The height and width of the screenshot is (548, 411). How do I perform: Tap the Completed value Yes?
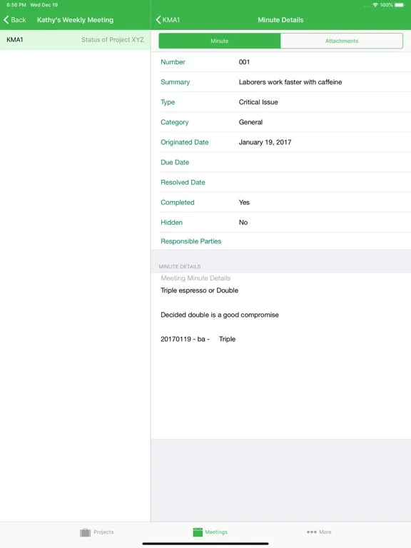244,203
